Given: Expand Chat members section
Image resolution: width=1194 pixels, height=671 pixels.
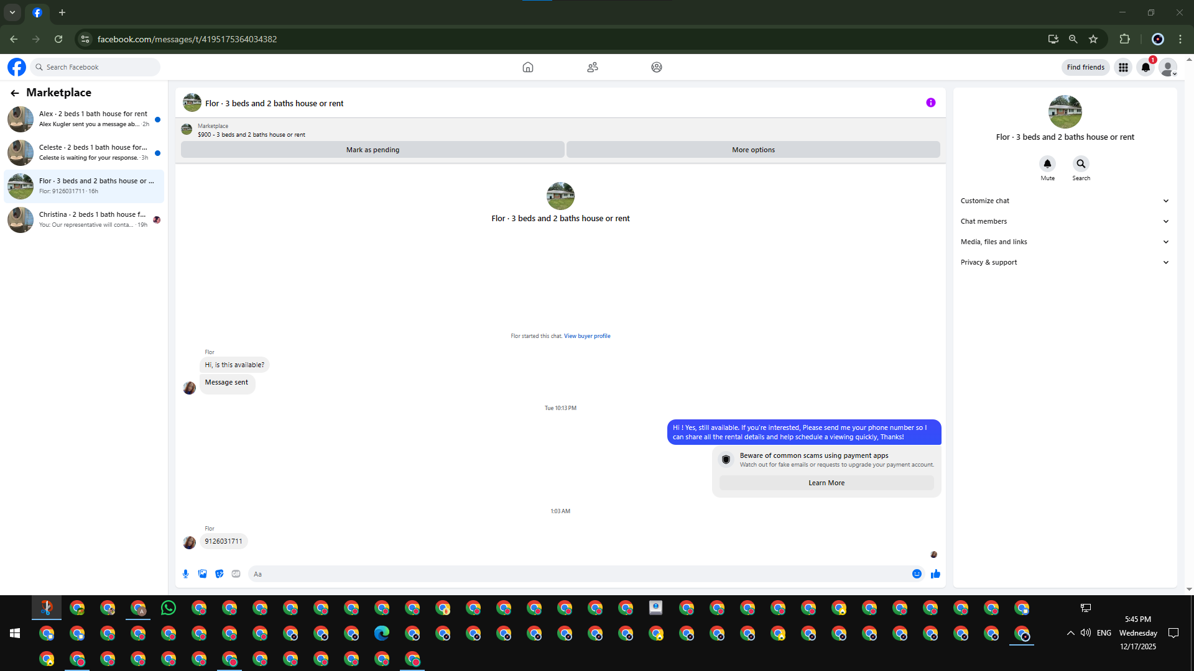Looking at the screenshot, I should (1065, 221).
